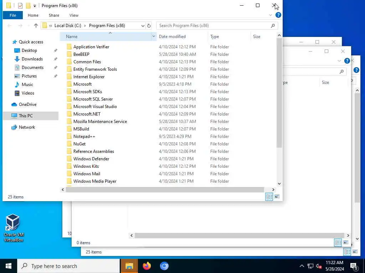Open the Share ribbon tab
The height and width of the screenshot is (273, 365).
(x=54, y=15)
